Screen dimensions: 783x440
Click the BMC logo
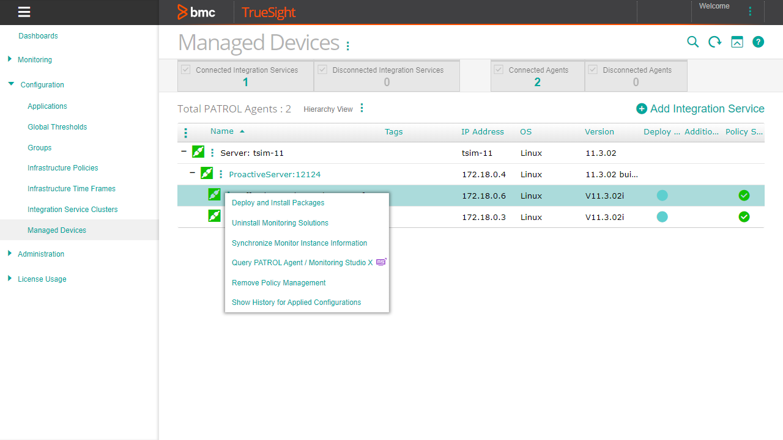pyautogui.click(x=196, y=12)
